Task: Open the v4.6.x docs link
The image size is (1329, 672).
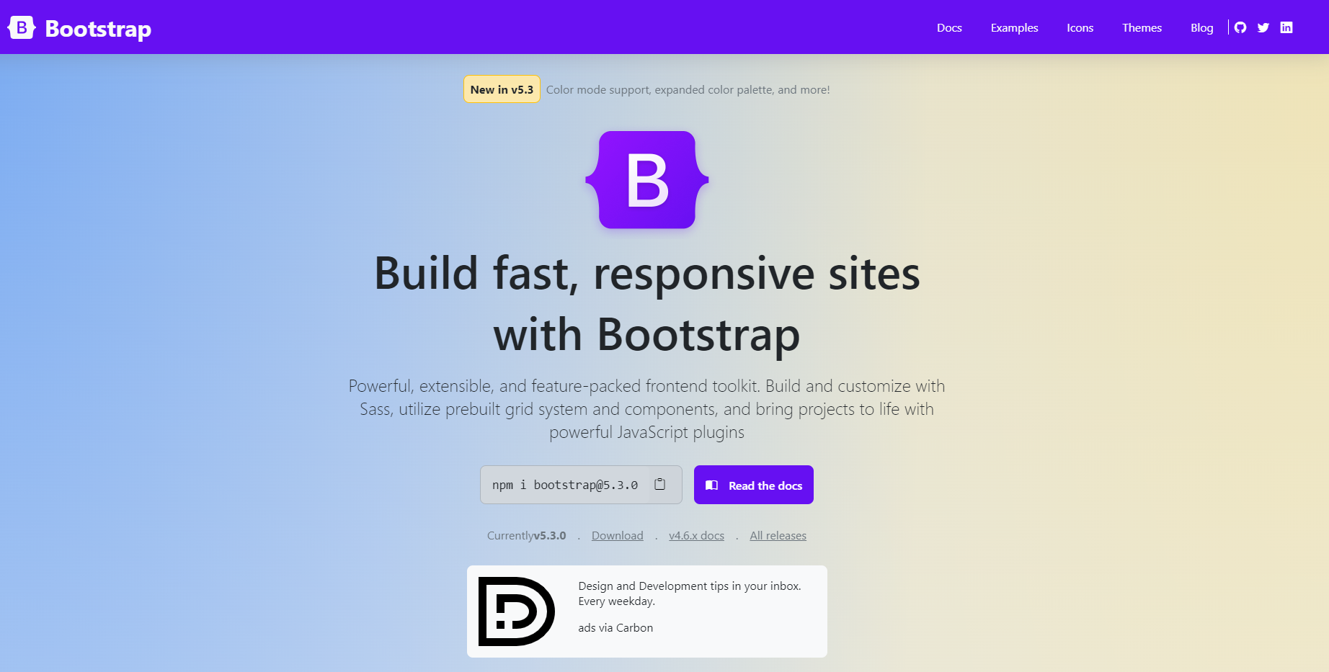Action: (696, 536)
